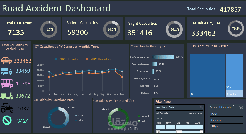Click the prohibited circle 'other' vehicle icon
Screen dimensions: 246x134
[7, 120]
